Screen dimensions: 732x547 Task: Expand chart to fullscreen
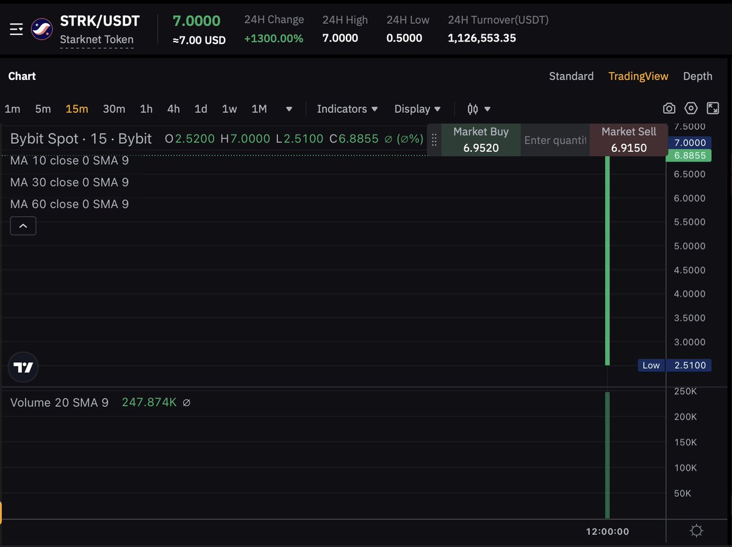coord(712,109)
